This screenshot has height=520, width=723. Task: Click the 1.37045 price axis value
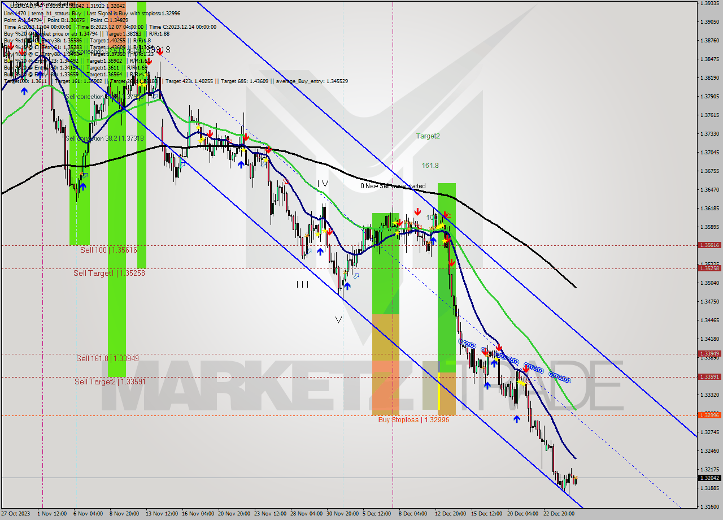click(710, 153)
